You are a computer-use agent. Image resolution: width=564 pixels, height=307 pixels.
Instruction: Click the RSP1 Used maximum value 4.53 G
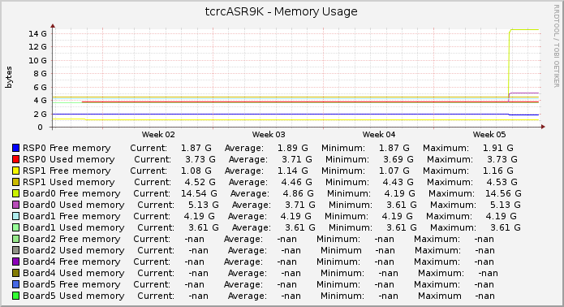tap(502, 182)
